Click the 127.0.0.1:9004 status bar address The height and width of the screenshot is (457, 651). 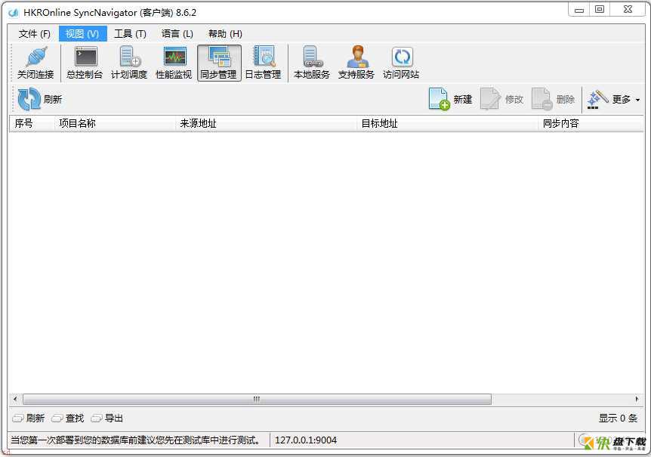coord(306,440)
